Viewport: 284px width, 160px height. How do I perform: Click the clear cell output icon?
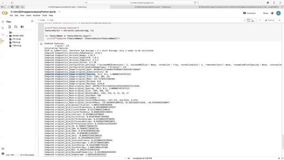[x=41, y=44]
